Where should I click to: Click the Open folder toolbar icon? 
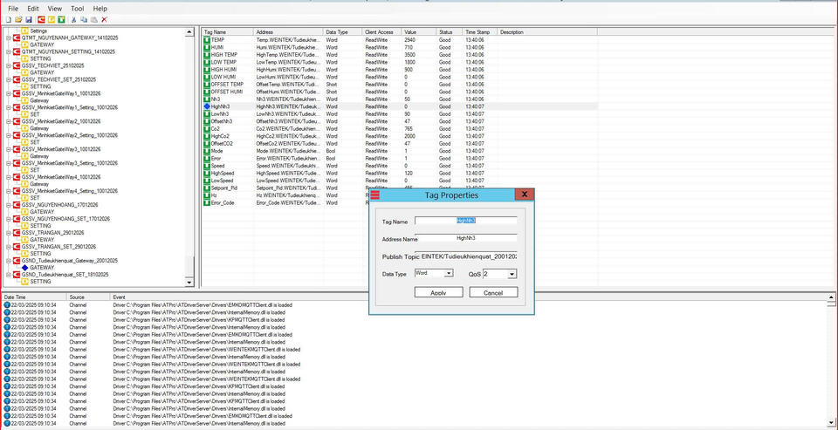click(18, 19)
